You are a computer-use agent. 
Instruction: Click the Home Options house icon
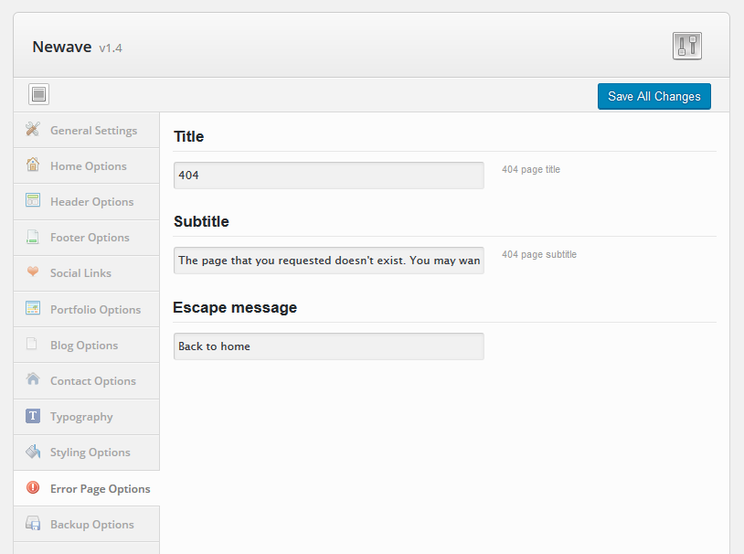coord(33,165)
